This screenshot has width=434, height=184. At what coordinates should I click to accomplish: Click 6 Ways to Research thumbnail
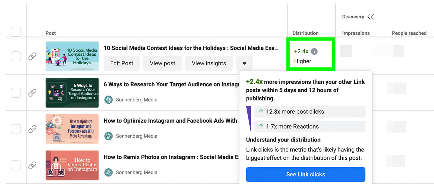click(x=72, y=93)
